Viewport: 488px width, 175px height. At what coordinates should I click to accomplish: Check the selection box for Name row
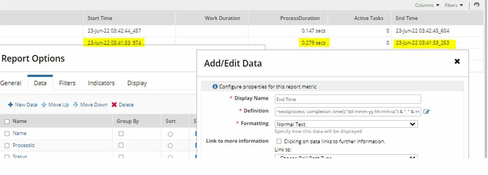pos(7,134)
